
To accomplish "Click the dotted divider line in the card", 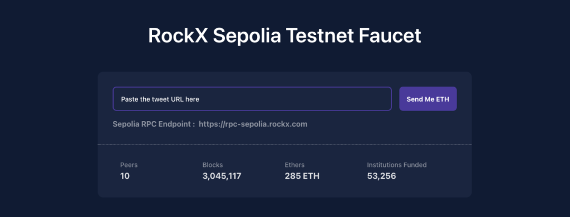I will click(x=284, y=144).
